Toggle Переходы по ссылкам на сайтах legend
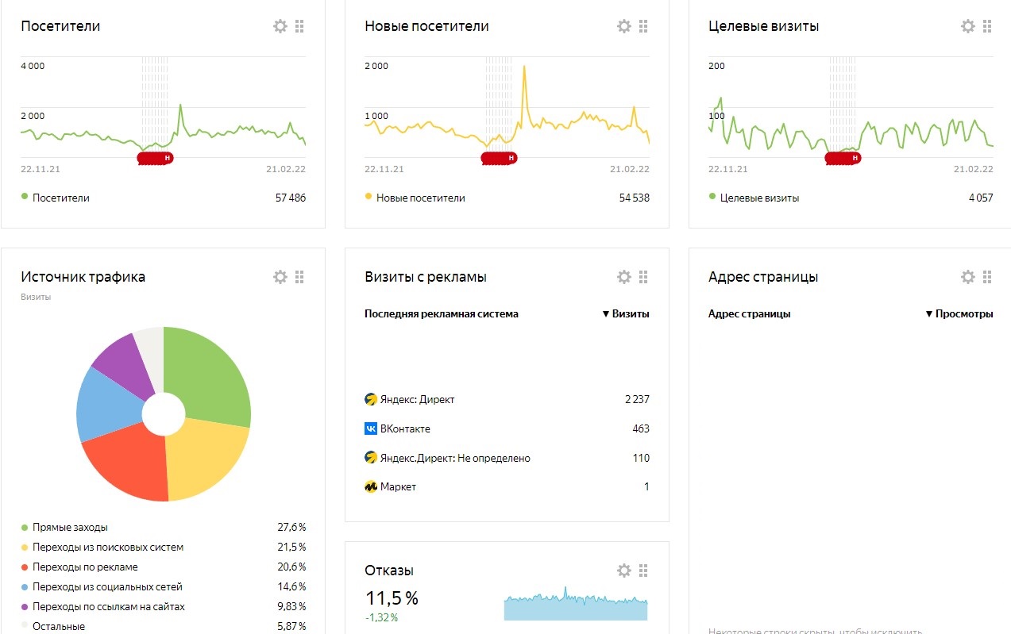Viewport: 1011px width, 634px height. (x=103, y=606)
